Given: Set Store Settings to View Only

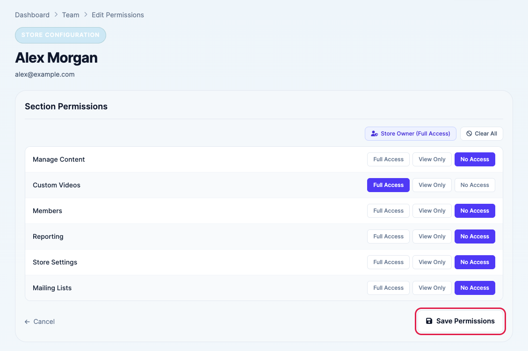Looking at the screenshot, I should (x=432, y=262).
